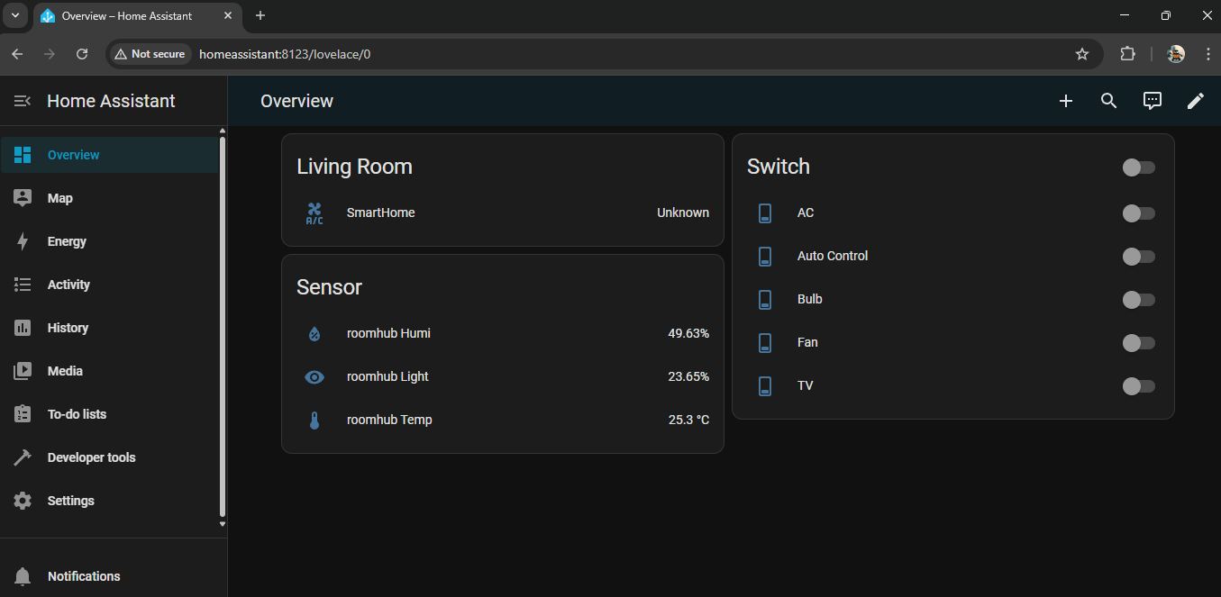
Task: Click the roomhub Humi water drop icon
Action: coord(314,334)
